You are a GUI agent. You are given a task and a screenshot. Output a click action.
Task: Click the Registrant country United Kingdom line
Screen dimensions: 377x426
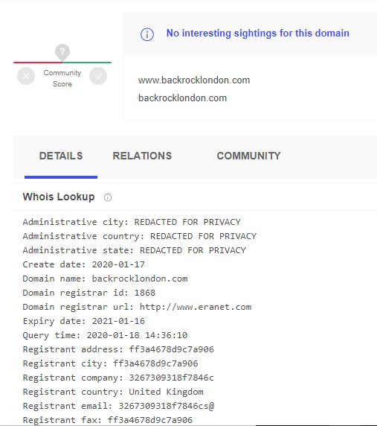pos(113,392)
